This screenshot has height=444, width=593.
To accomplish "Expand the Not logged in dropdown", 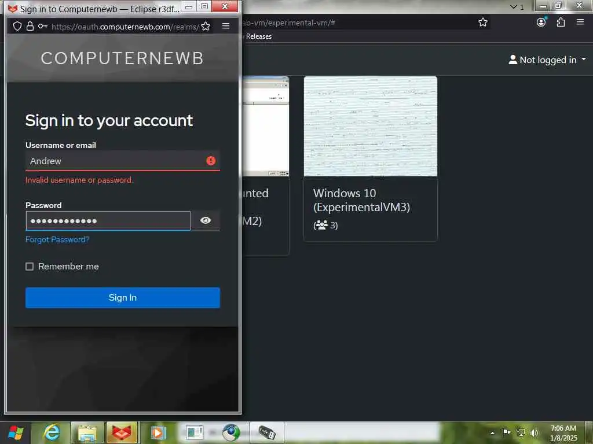I will pyautogui.click(x=547, y=60).
